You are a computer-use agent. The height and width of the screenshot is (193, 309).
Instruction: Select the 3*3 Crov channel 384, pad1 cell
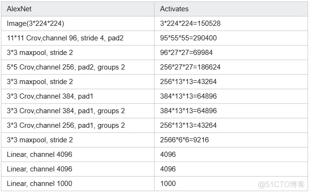click(x=77, y=96)
